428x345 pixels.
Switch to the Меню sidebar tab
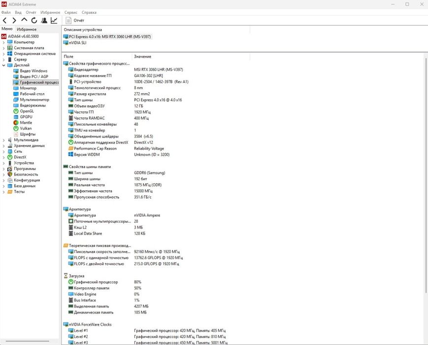pos(7,29)
